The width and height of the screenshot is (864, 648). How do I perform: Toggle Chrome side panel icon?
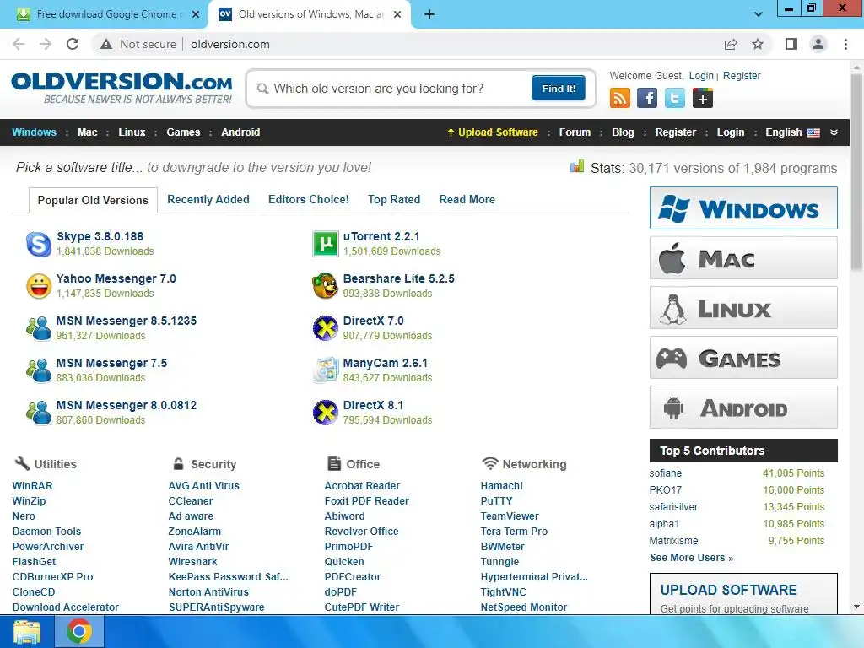(791, 44)
